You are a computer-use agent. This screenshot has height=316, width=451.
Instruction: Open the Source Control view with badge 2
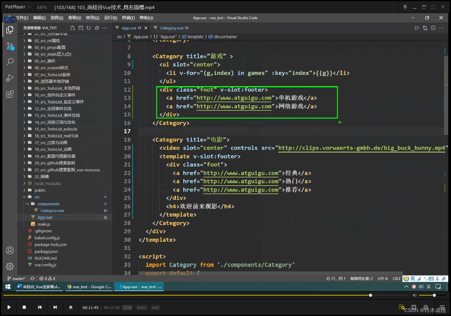pyautogui.click(x=10, y=46)
